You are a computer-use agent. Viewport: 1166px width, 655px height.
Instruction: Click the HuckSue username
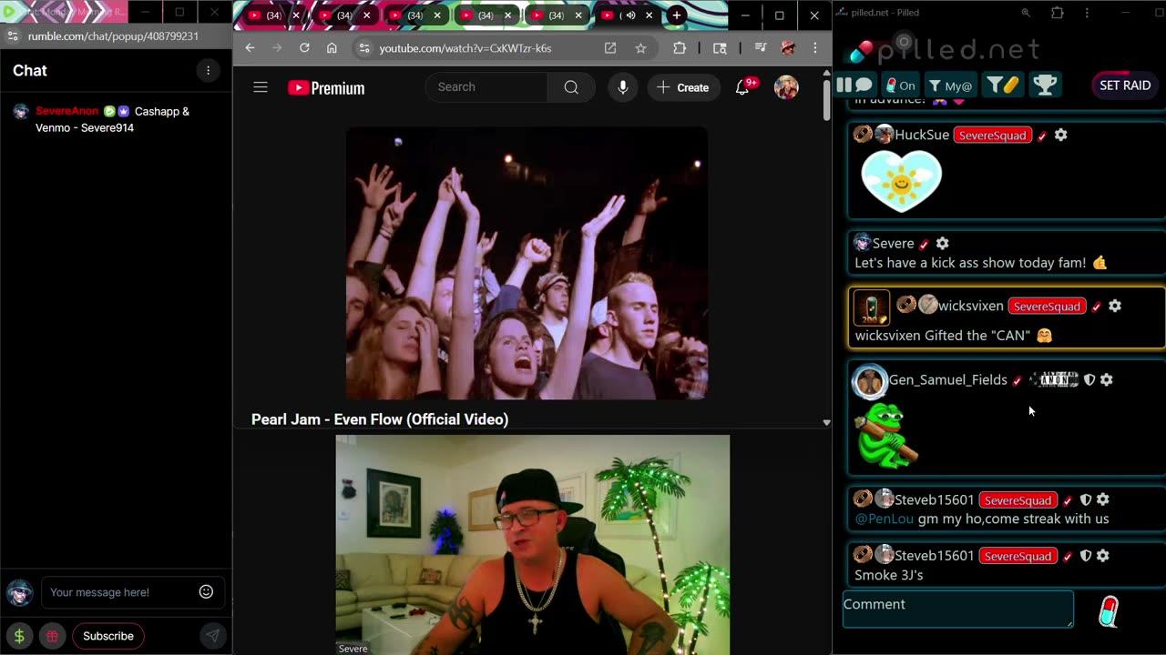click(x=922, y=135)
